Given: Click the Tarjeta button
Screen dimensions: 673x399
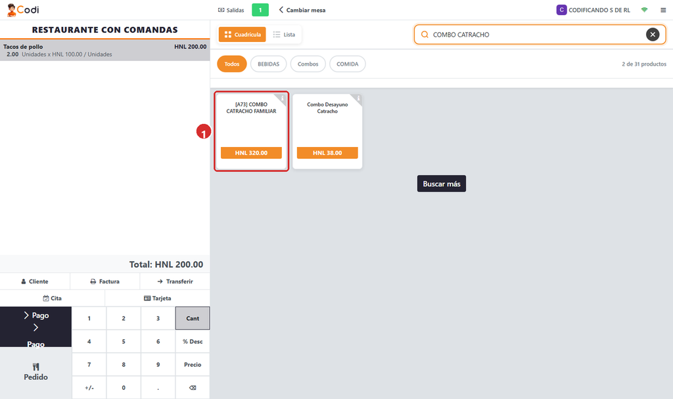Looking at the screenshot, I should tap(158, 298).
